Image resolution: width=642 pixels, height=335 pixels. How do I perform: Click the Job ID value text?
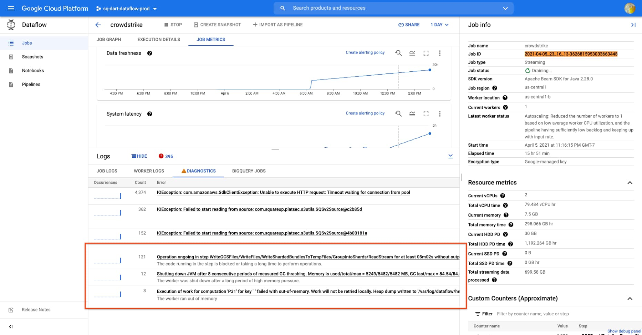(571, 54)
